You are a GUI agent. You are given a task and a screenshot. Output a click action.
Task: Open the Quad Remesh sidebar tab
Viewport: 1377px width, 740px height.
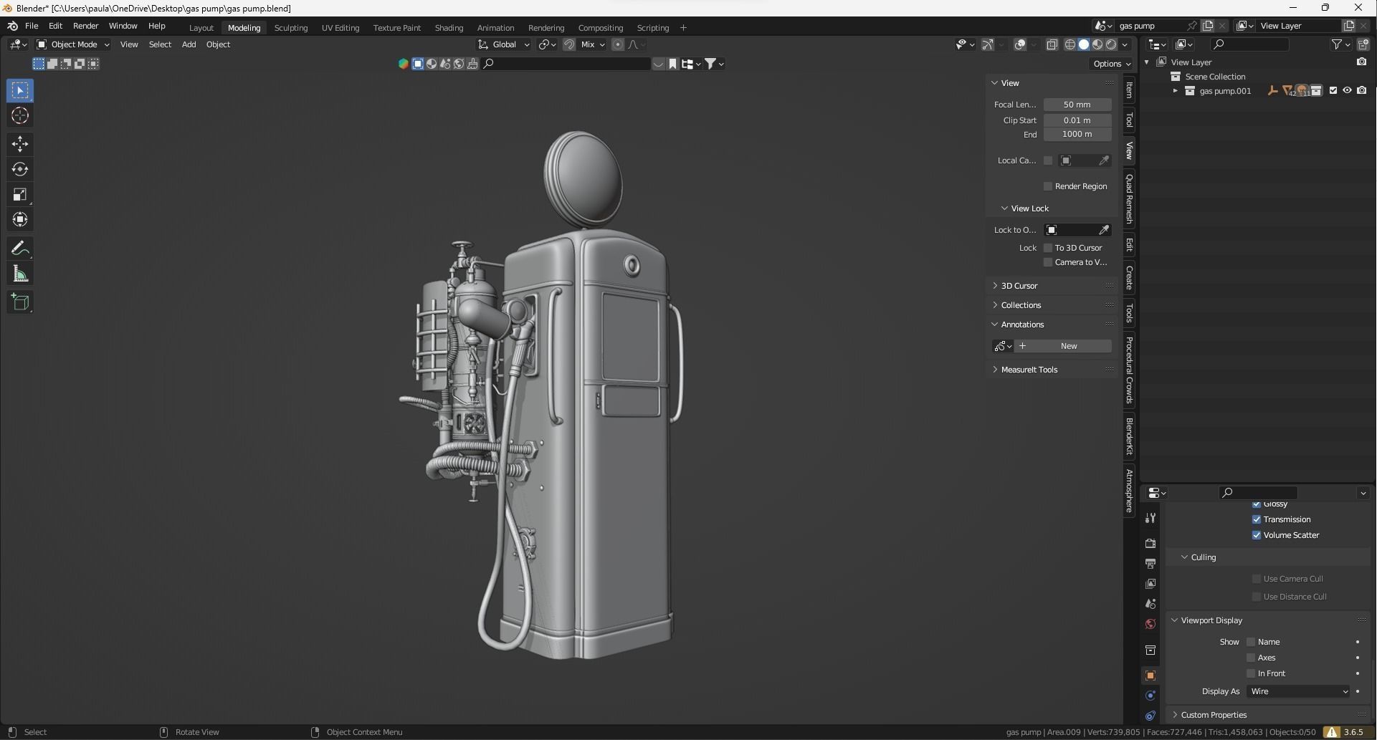pyautogui.click(x=1129, y=198)
